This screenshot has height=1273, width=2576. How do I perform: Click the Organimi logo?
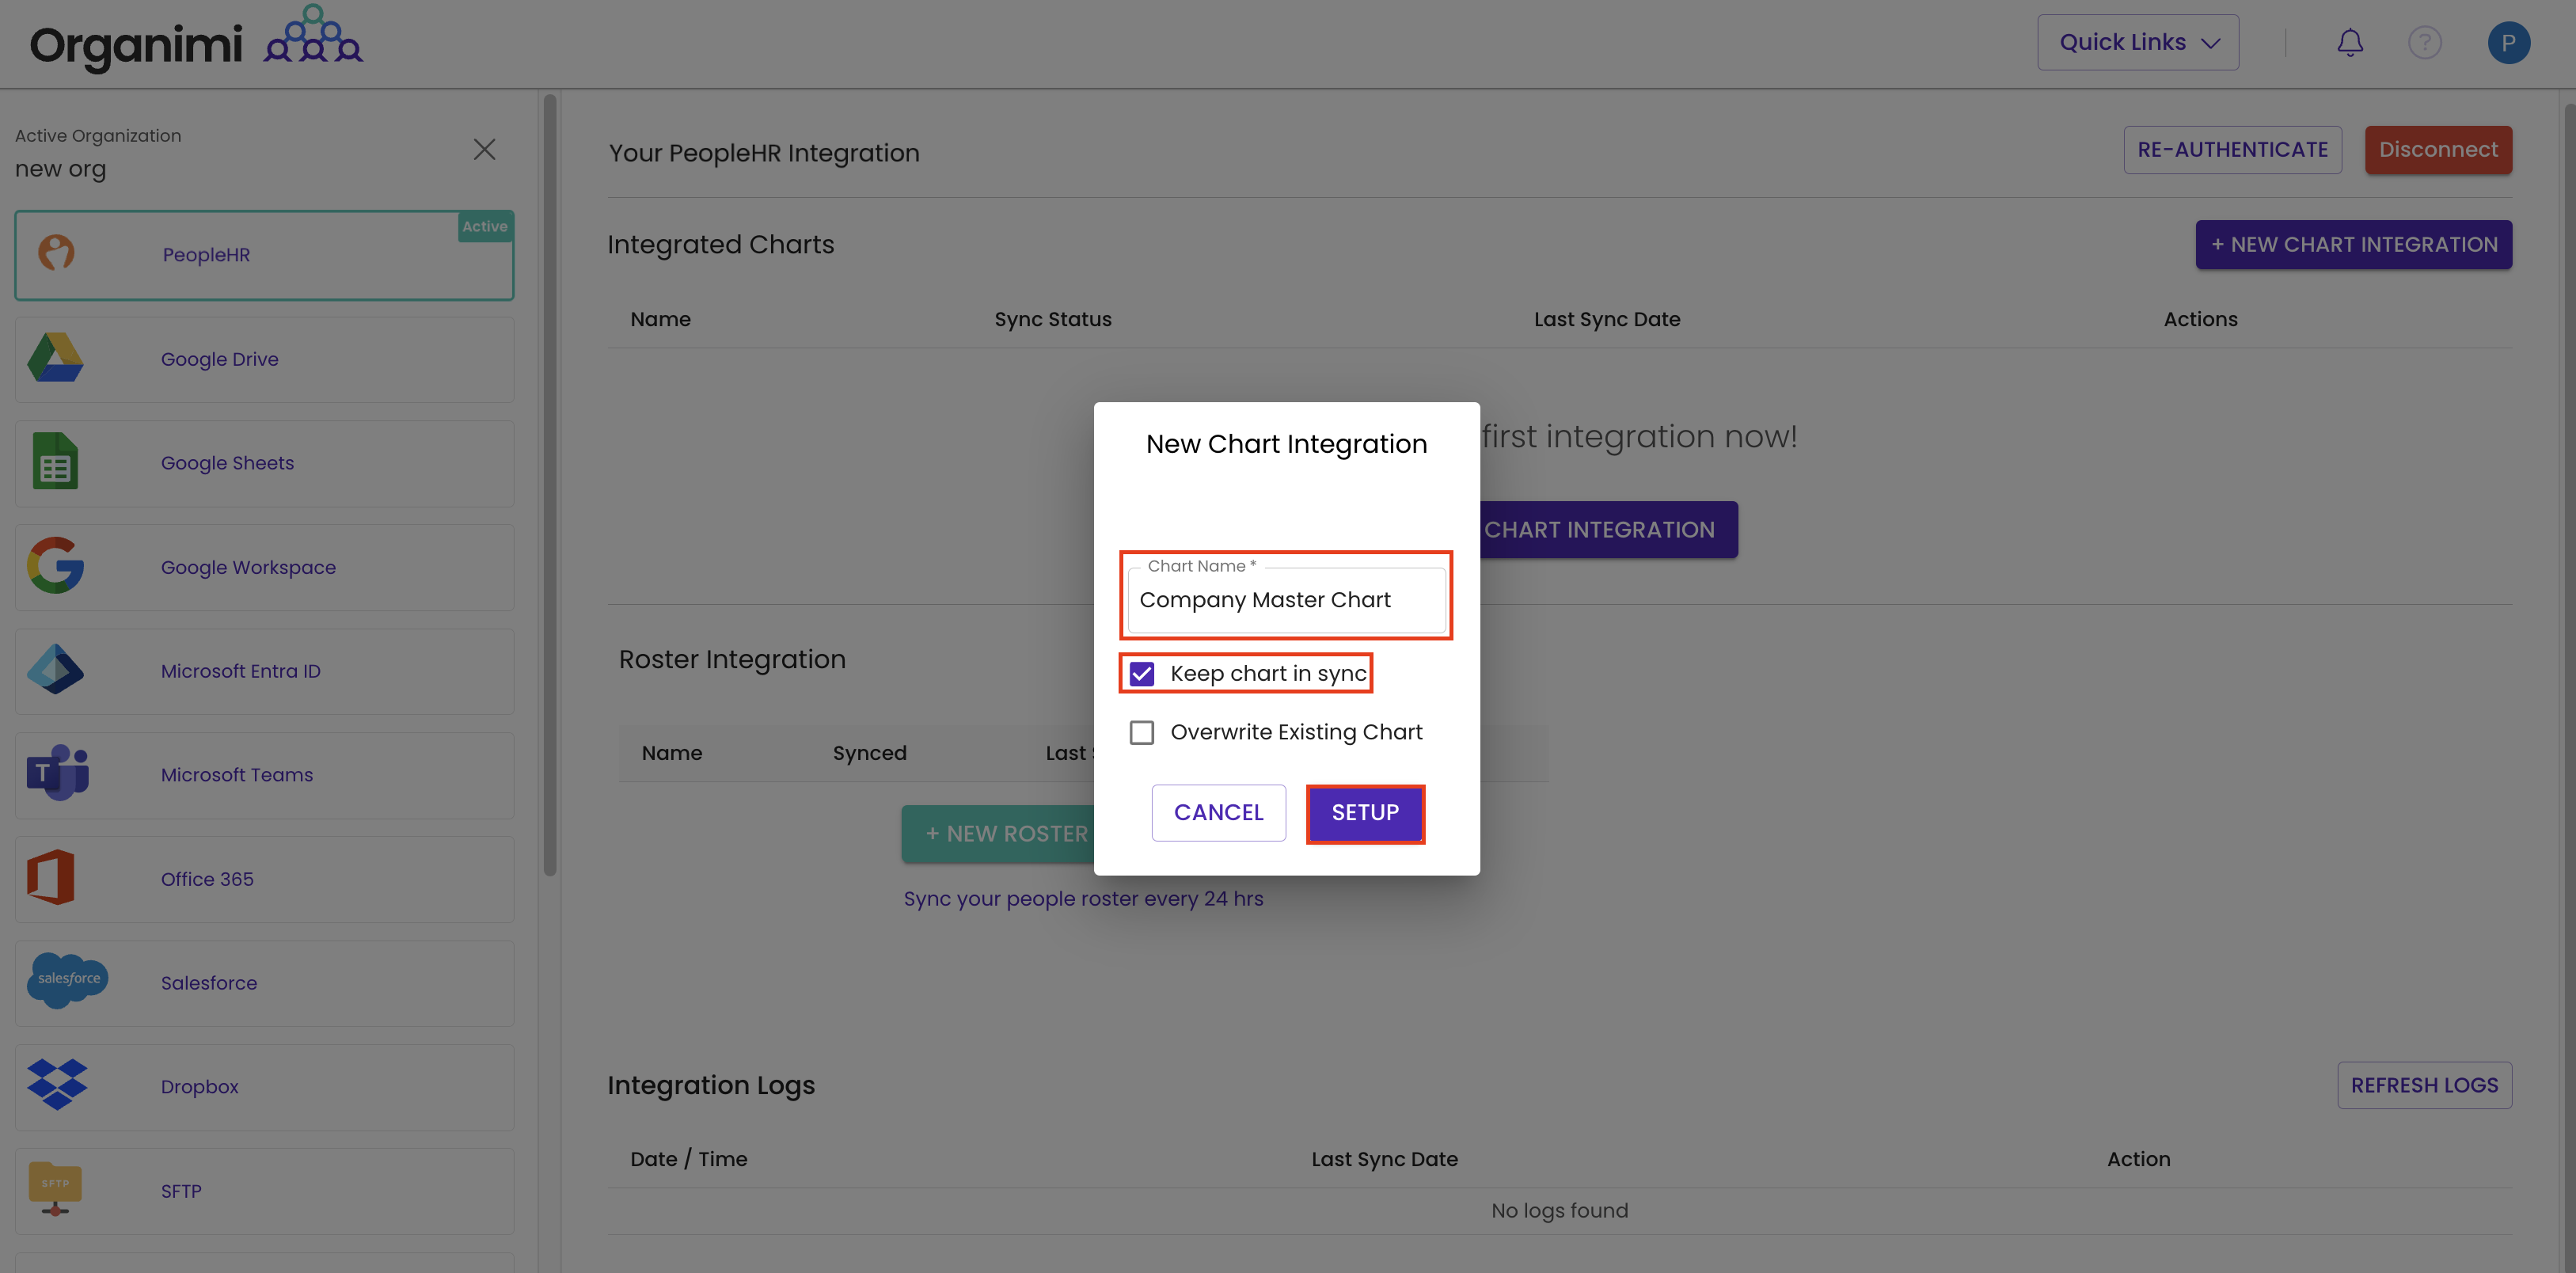click(x=196, y=40)
